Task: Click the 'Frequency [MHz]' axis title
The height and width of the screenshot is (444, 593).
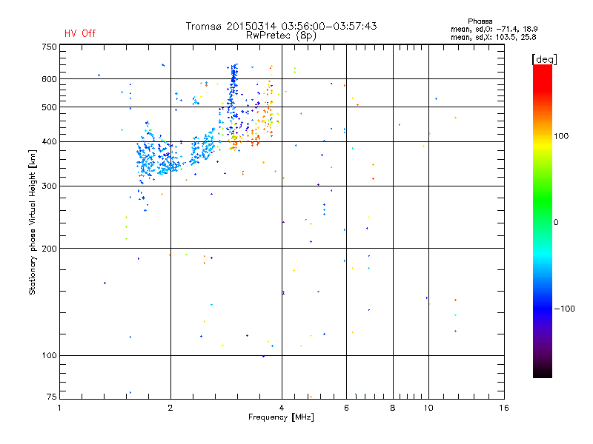Action: (x=281, y=417)
